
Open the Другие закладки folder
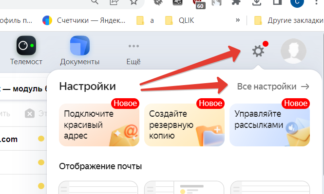point(288,20)
